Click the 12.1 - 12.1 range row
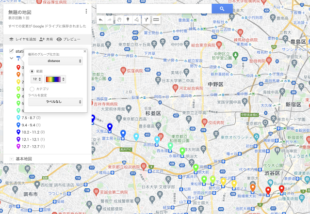Screen dimensions: 310x214 31,139
